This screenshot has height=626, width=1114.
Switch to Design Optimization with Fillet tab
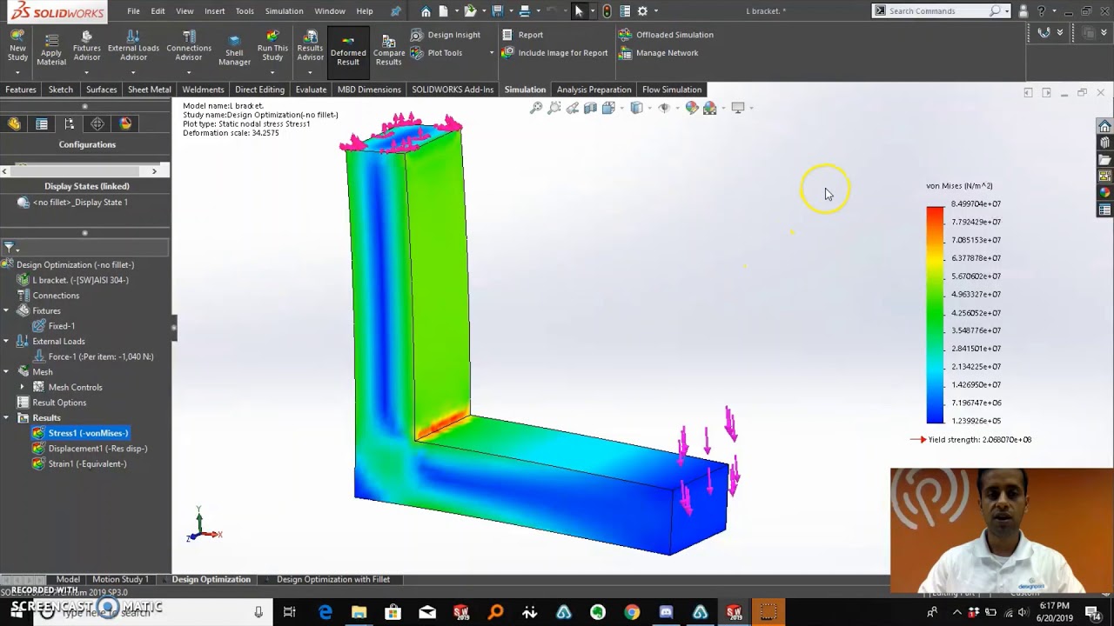[333, 579]
